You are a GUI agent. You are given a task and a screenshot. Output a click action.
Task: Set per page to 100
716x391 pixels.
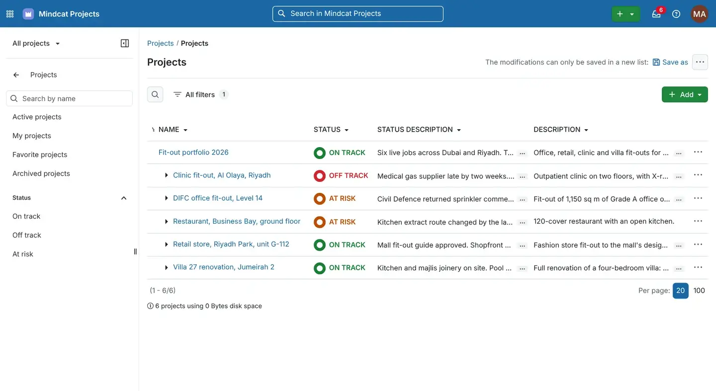(699, 291)
